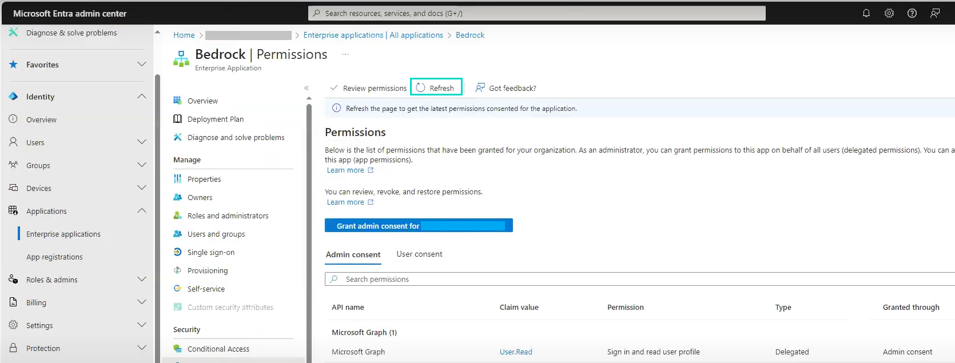Expand the Billing section chevron
This screenshot has height=363, width=955.
[142, 302]
